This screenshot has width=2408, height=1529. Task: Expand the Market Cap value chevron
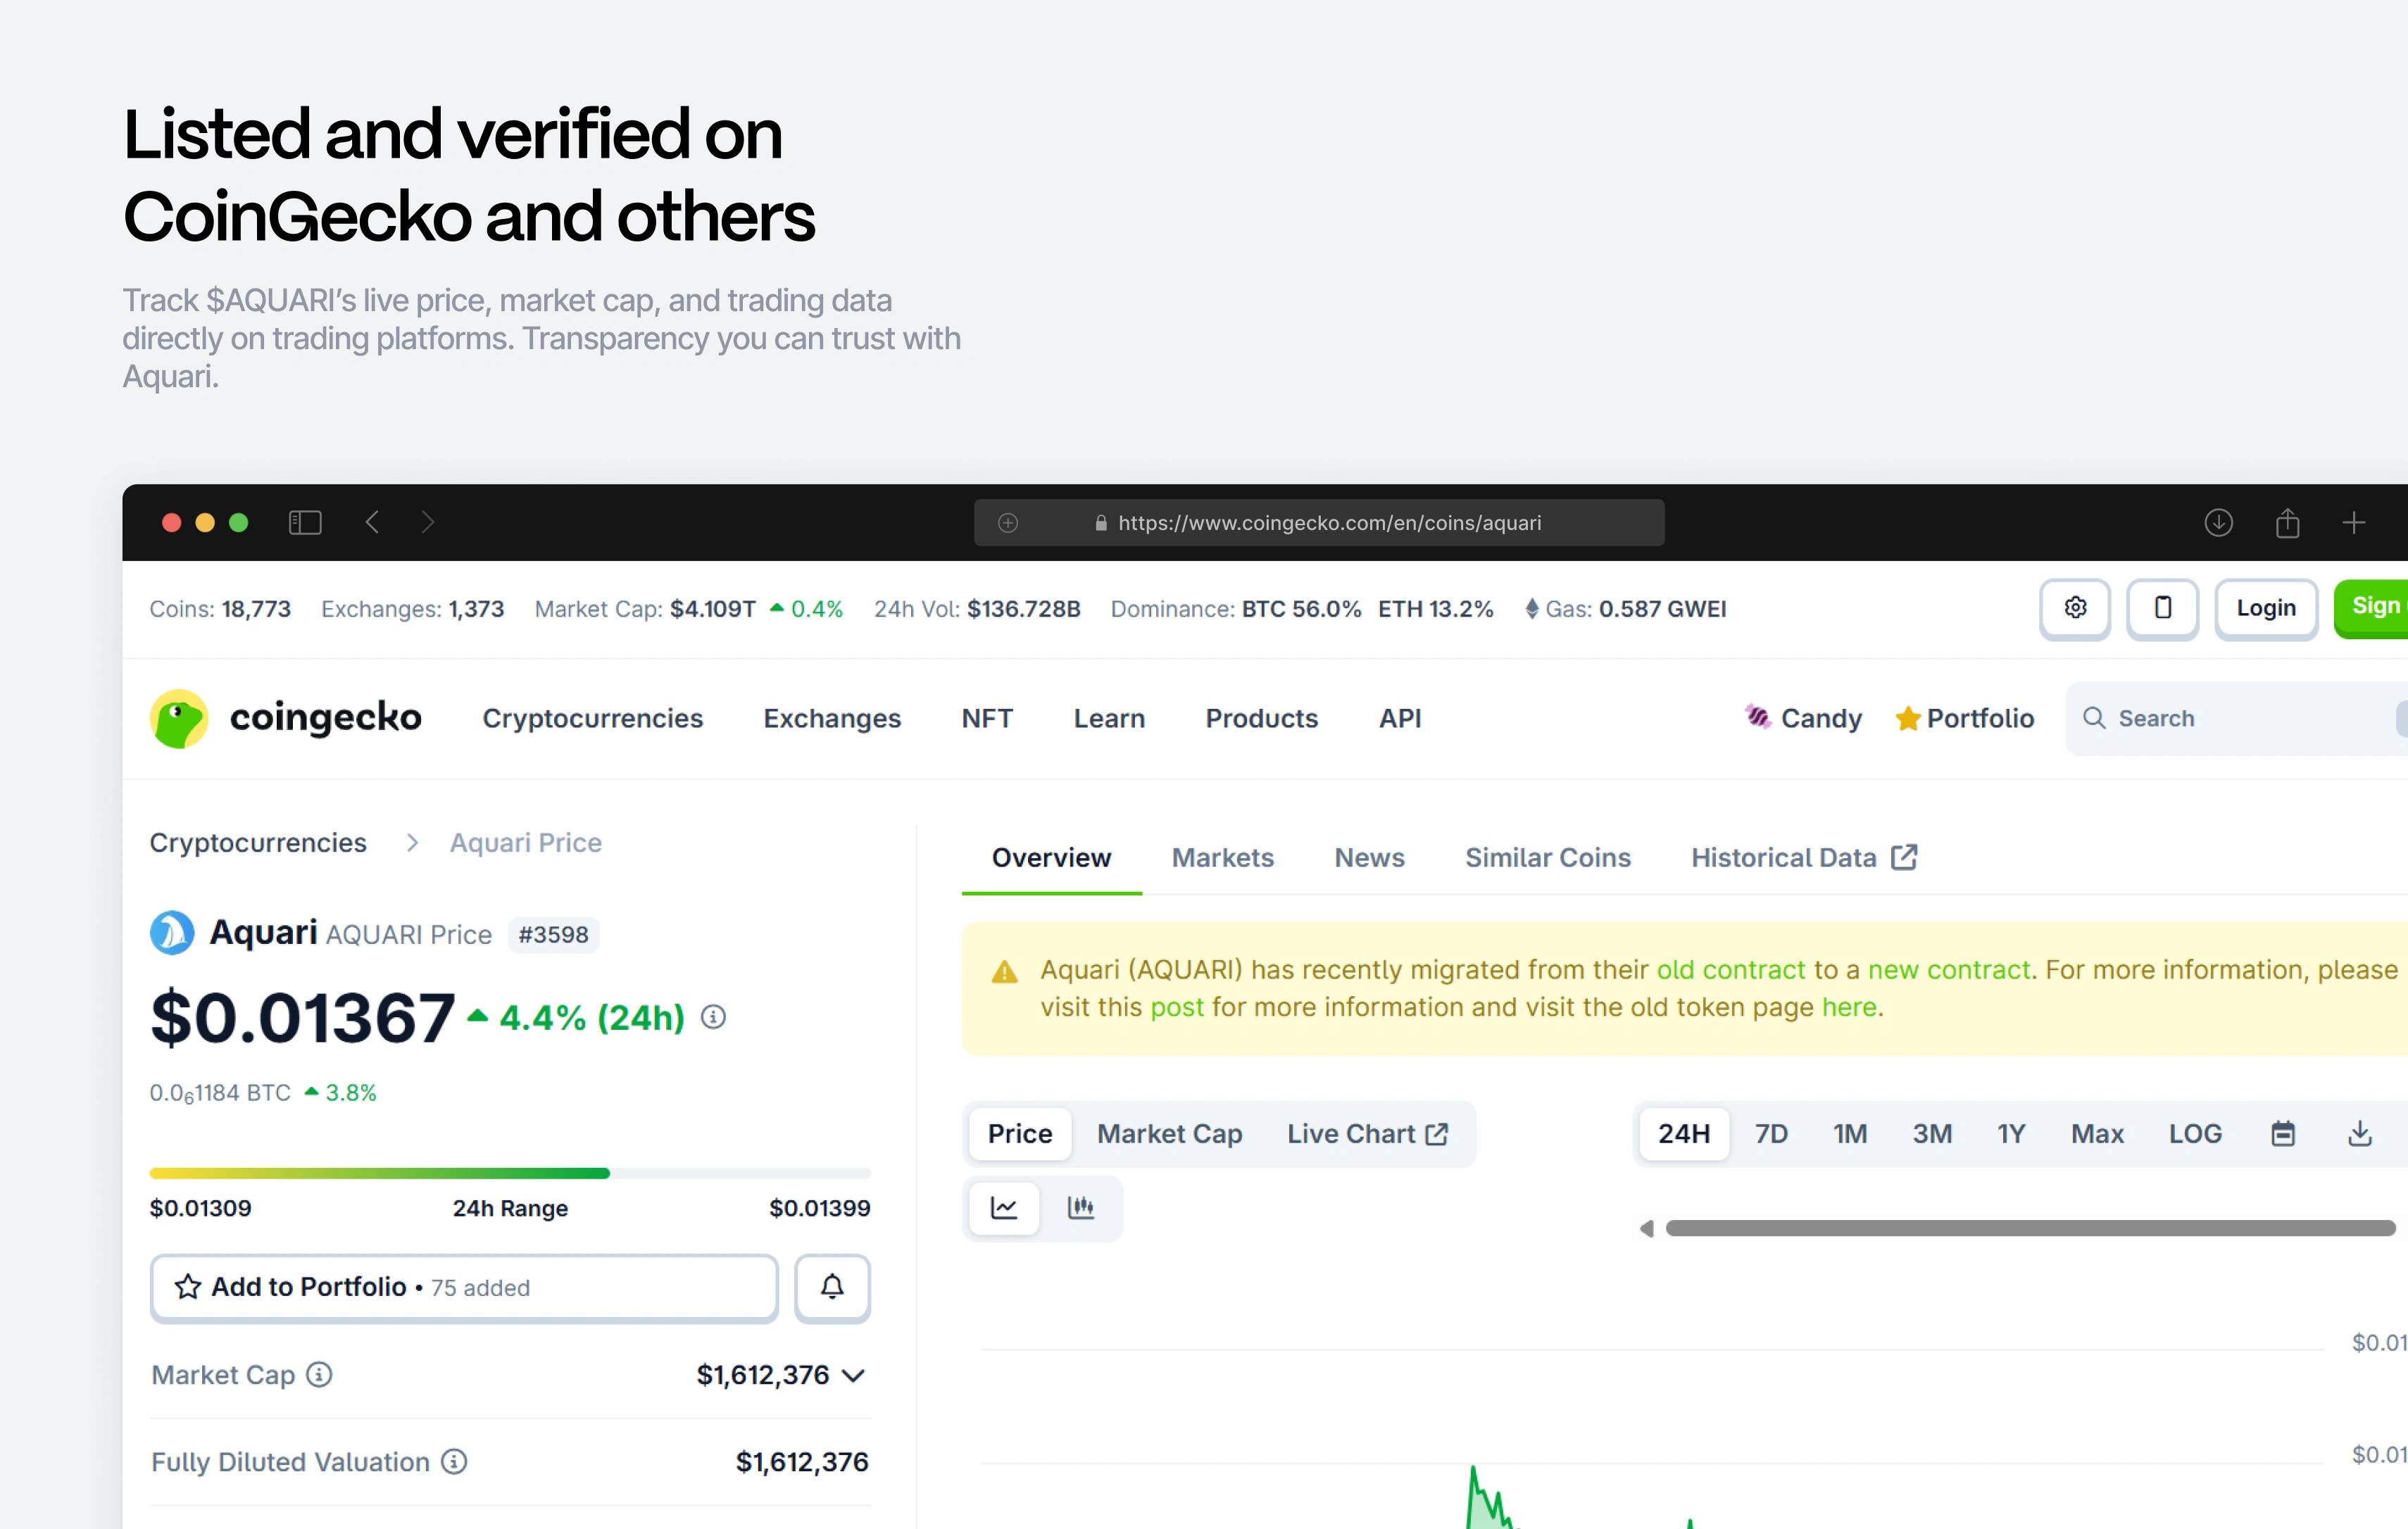[x=853, y=1375]
